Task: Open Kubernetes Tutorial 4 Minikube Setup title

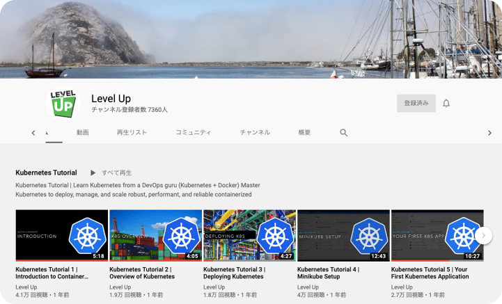Action: click(328, 273)
